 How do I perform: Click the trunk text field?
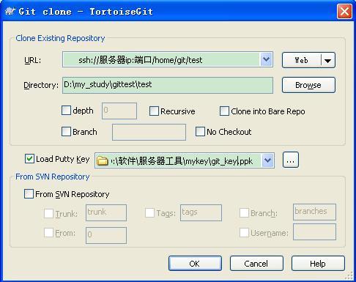pos(106,212)
